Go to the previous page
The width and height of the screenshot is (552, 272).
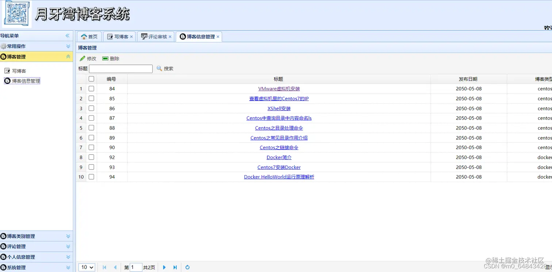coord(115,268)
